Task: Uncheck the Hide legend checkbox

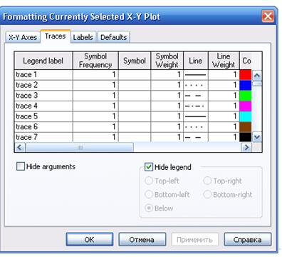Action: point(149,167)
